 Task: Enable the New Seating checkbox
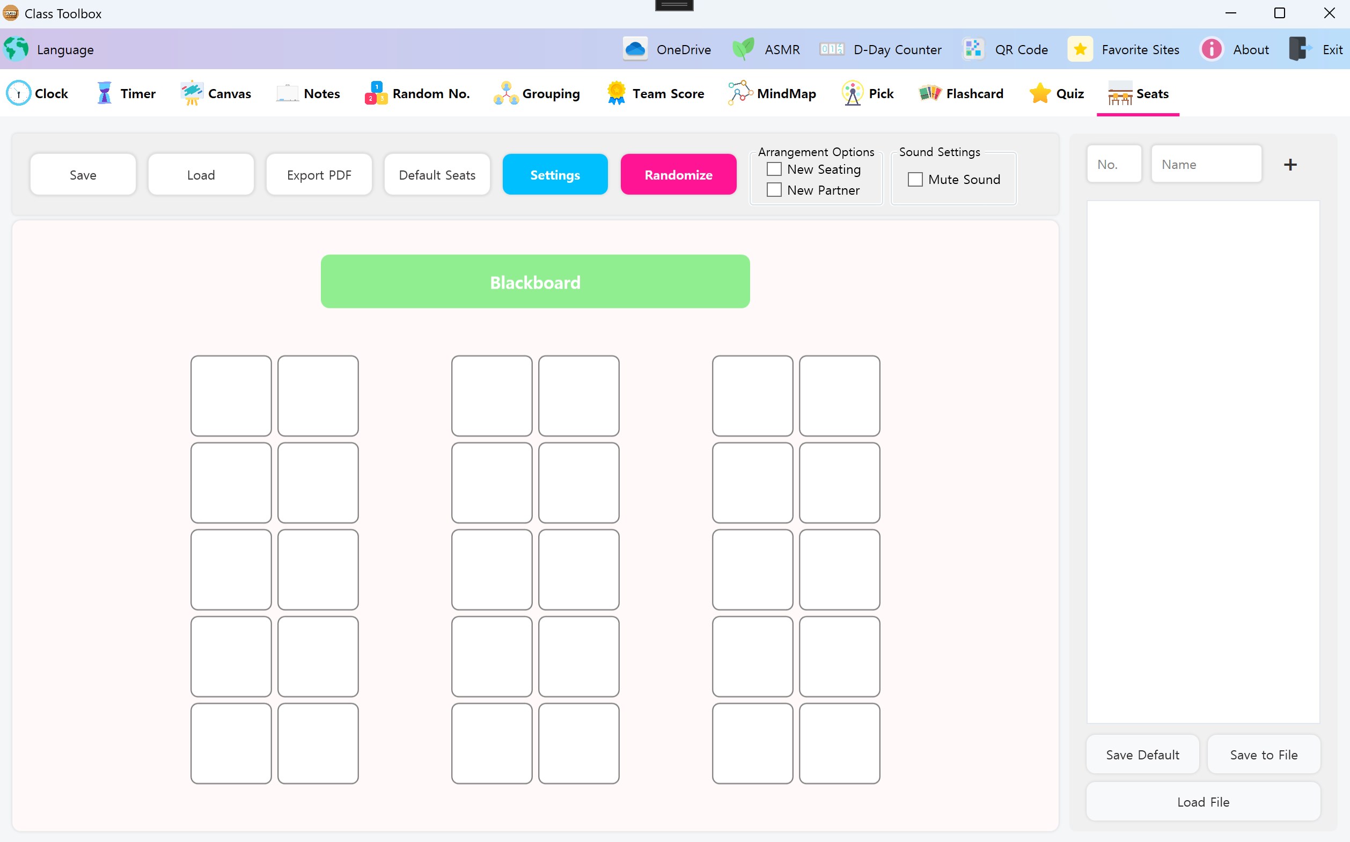click(x=774, y=169)
